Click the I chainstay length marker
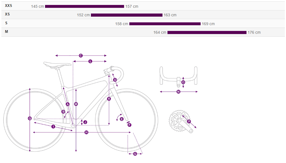This screenshot has width=286, height=163. (x=53, y=127)
